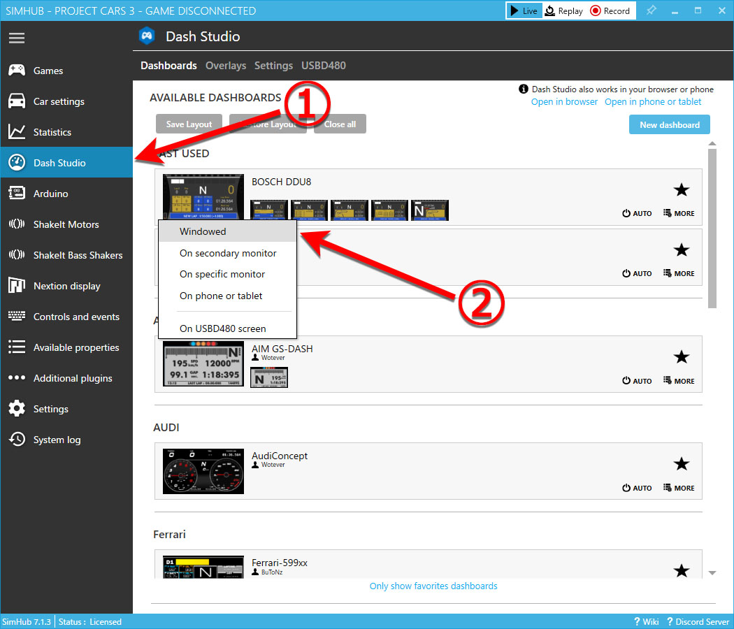Open Nextion display using its icon
The height and width of the screenshot is (629, 734).
tap(17, 285)
